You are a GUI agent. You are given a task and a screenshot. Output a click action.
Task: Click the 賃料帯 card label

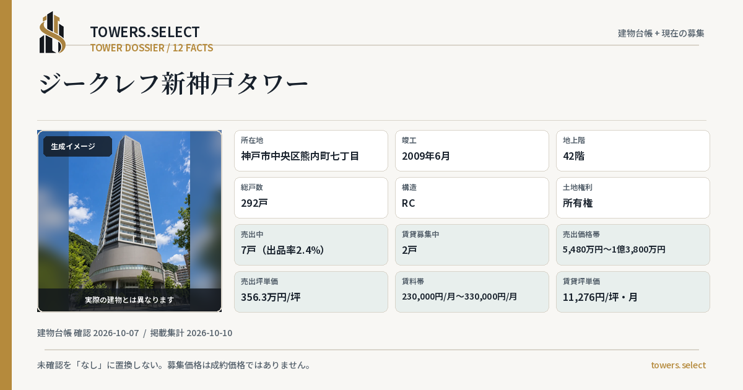tap(413, 282)
